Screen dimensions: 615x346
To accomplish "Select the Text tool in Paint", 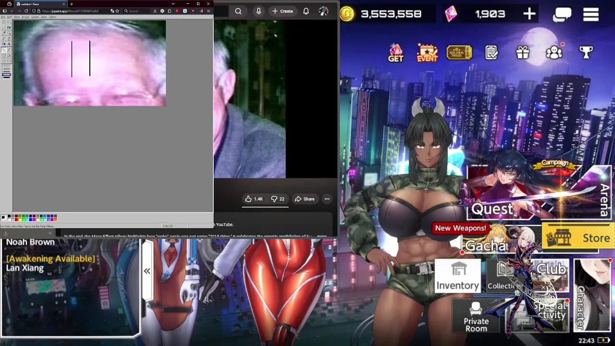I will tap(9, 44).
